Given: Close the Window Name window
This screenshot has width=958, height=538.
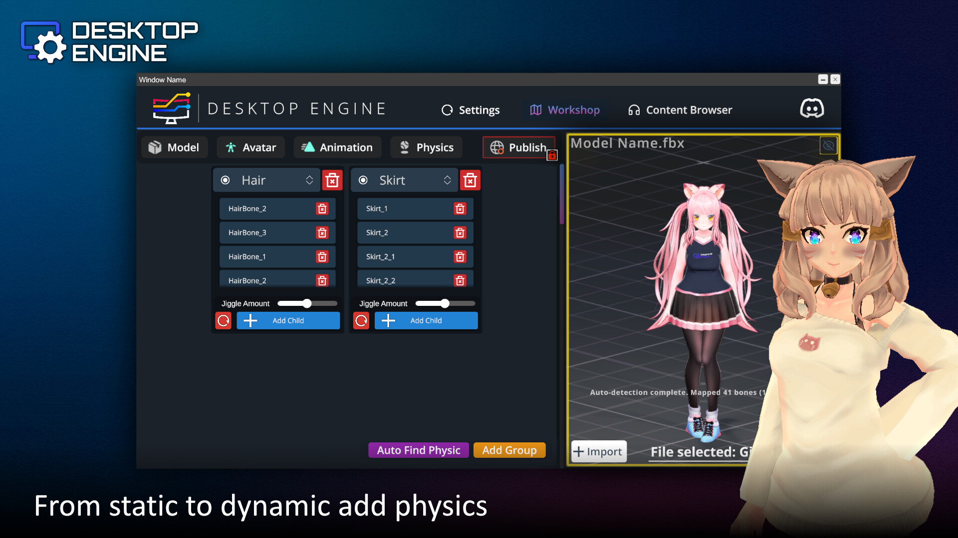Looking at the screenshot, I should click(x=835, y=79).
